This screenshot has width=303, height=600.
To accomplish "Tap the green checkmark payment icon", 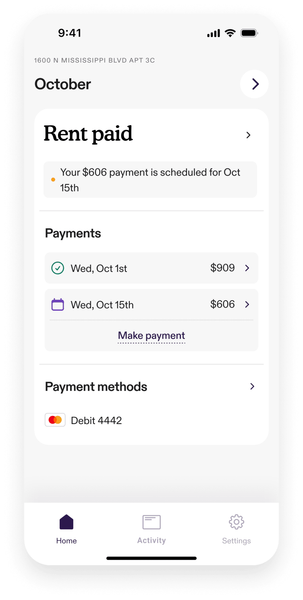I will (58, 268).
